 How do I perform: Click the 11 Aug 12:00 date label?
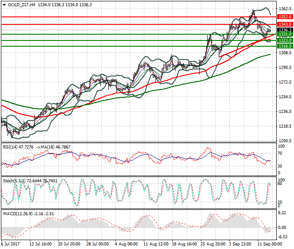tap(156, 244)
